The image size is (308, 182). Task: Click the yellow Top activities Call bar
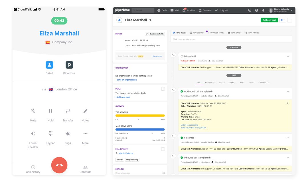click(x=140, y=115)
